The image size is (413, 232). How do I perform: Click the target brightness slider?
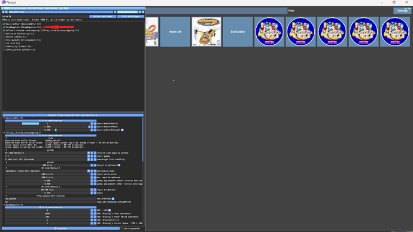pos(47,165)
